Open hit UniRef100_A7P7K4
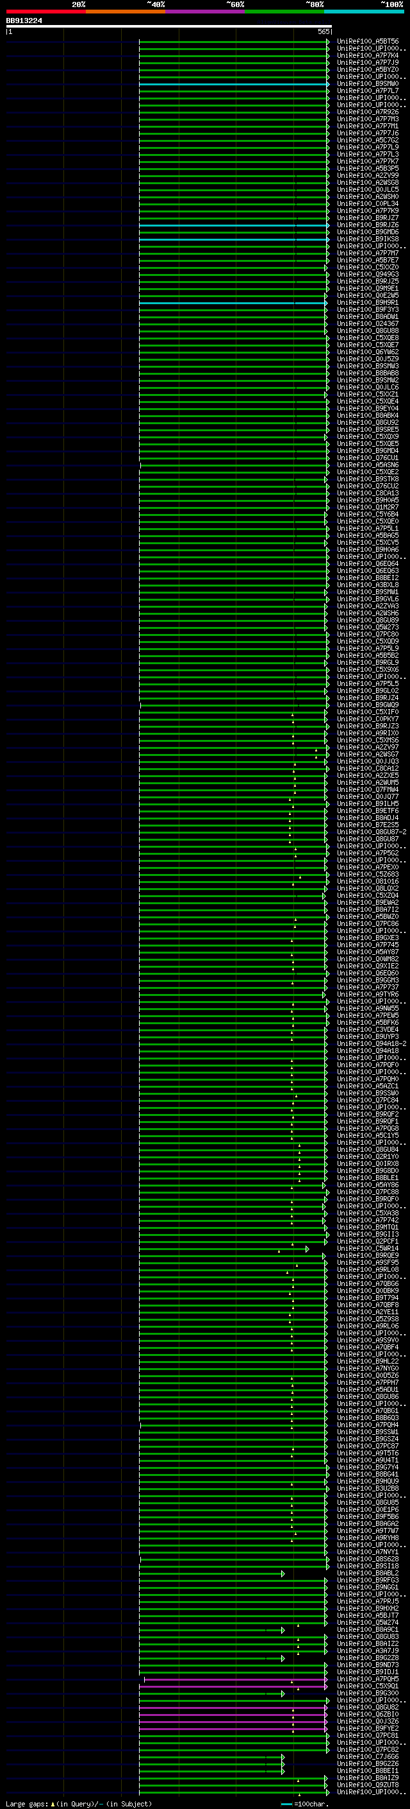Screen dimensions: 410x1809 (x=368, y=55)
